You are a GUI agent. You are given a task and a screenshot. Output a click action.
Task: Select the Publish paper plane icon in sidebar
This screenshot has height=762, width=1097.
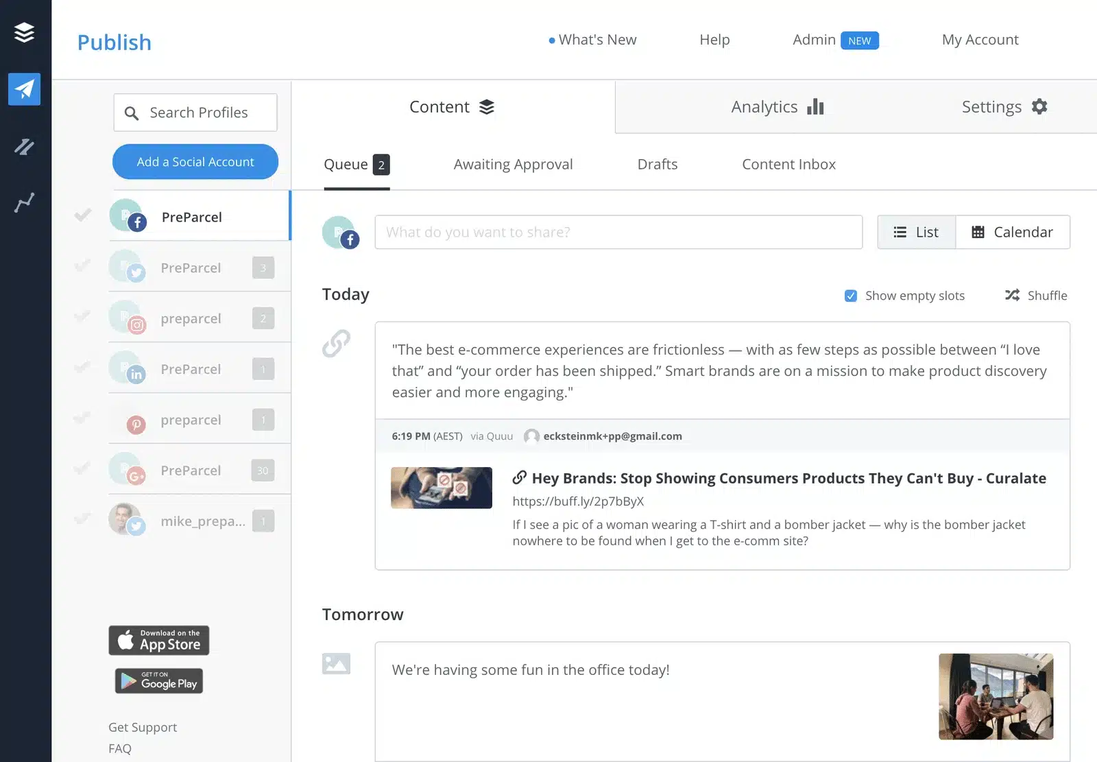click(25, 89)
